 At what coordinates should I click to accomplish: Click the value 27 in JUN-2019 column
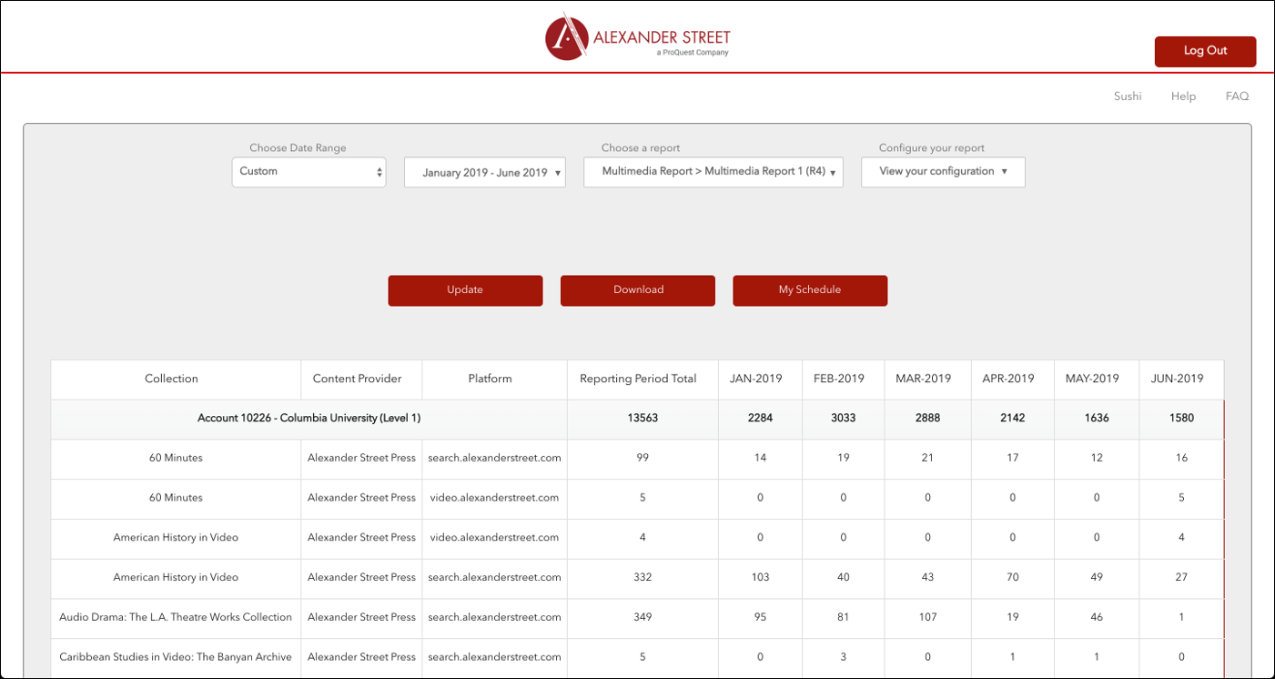pyautogui.click(x=1181, y=577)
